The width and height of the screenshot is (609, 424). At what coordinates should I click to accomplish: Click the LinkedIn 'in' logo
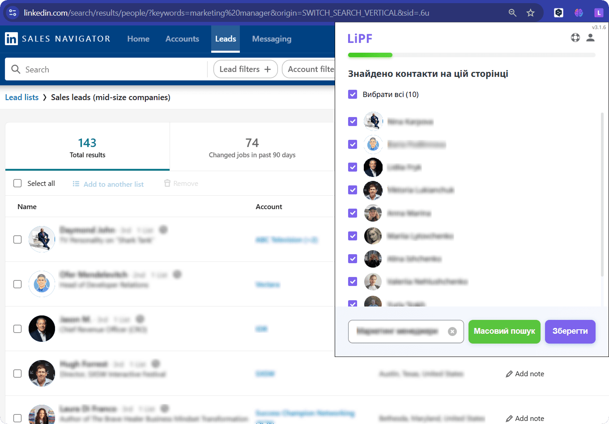click(11, 38)
